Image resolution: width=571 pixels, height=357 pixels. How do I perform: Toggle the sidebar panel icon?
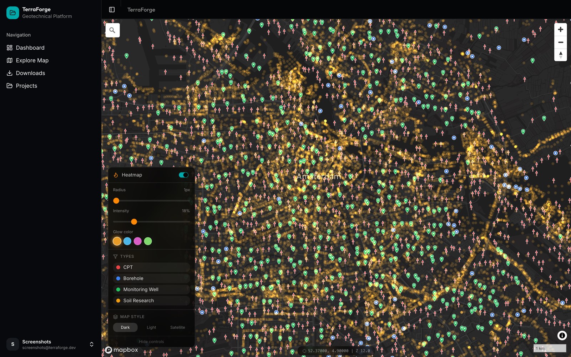[x=112, y=10]
